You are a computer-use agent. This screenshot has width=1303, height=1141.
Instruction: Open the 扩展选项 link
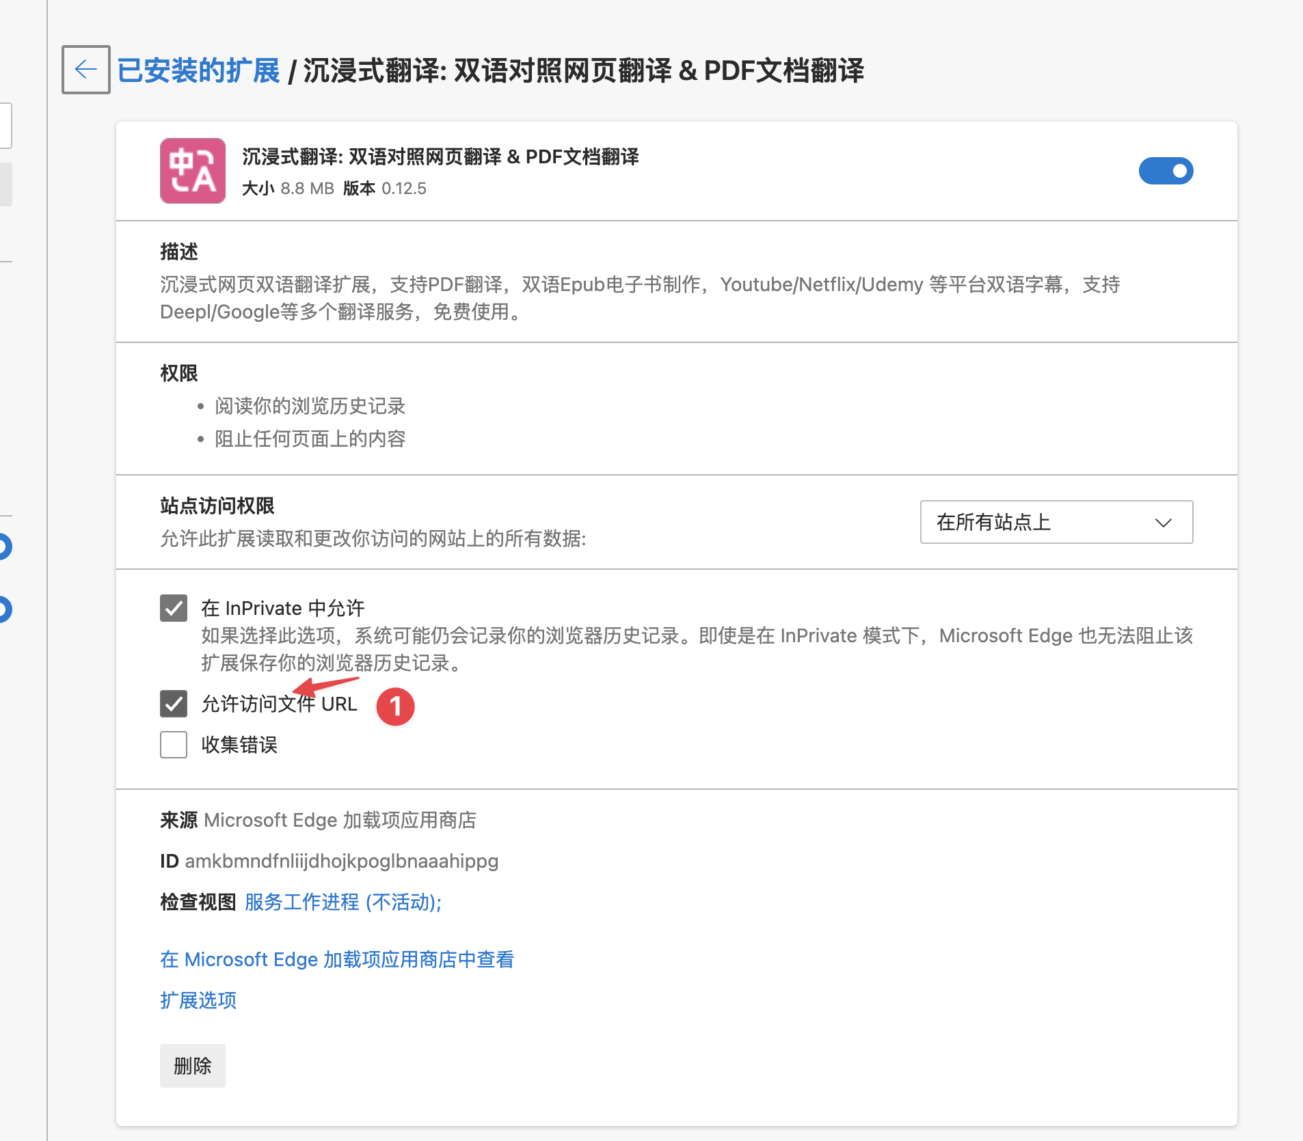tap(198, 1001)
